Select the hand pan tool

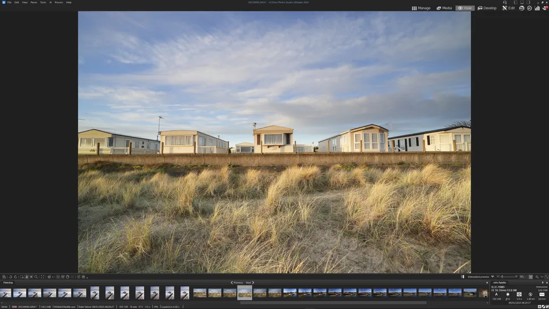(27, 277)
